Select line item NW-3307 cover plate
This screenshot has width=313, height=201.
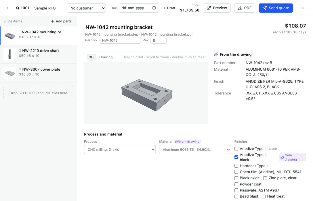point(38,73)
